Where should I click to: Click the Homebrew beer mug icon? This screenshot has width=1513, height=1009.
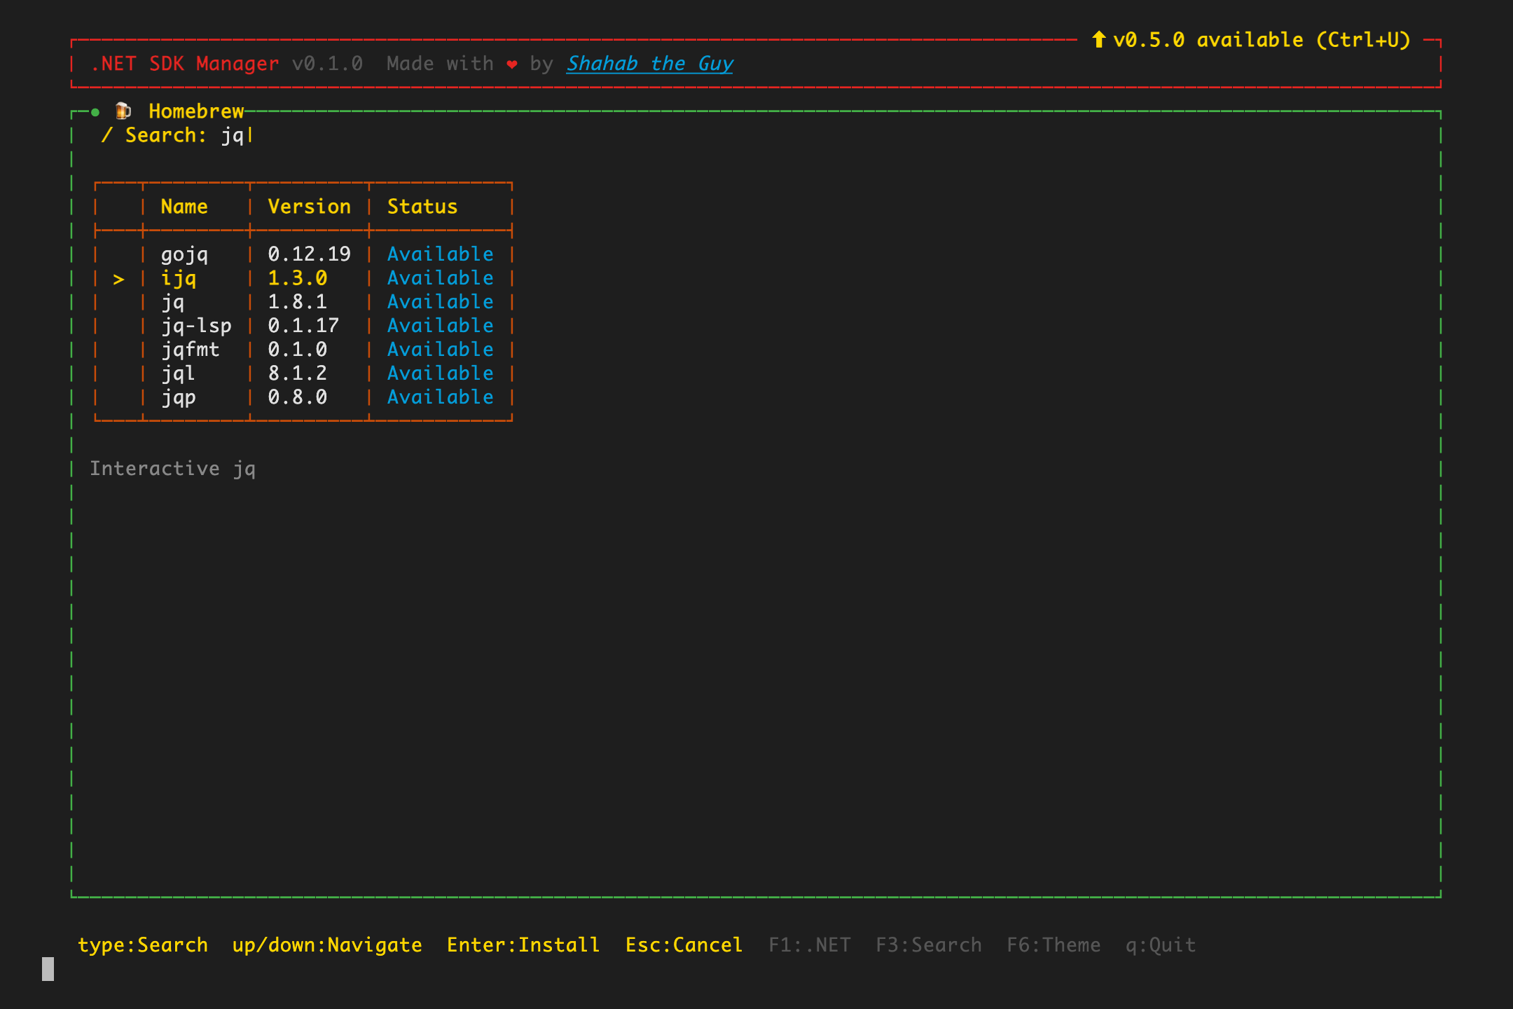click(123, 111)
